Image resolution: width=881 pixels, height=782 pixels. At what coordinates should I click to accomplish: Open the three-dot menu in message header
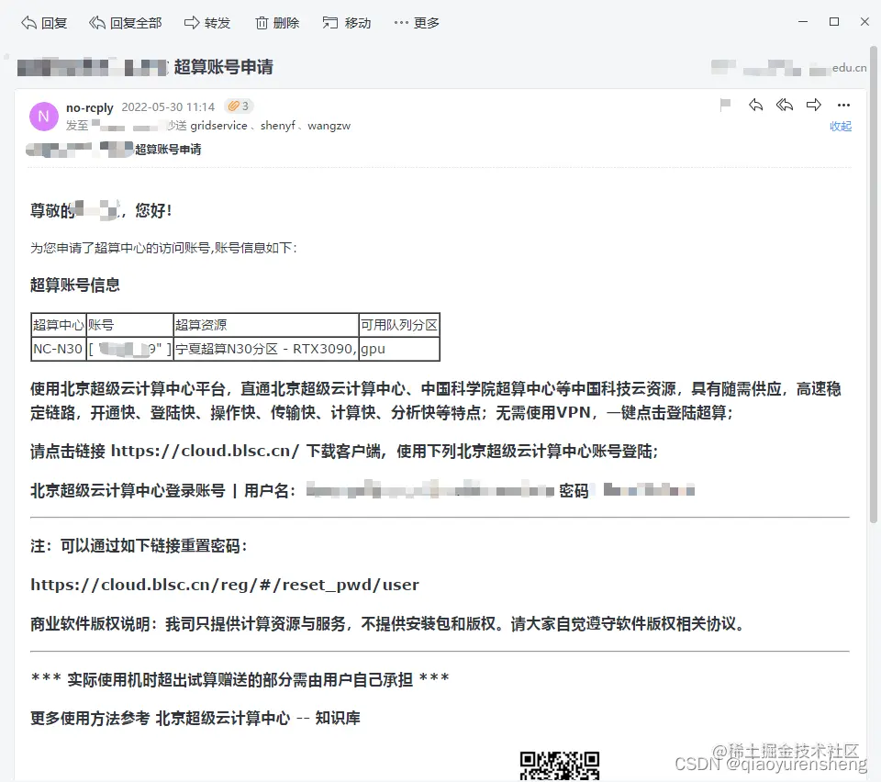click(843, 105)
